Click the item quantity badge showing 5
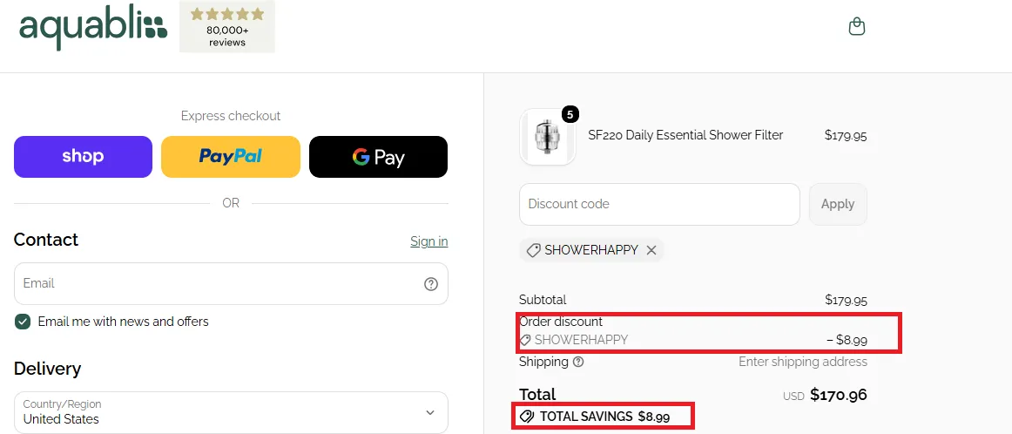Viewport: 1012px width, 434px height. point(570,114)
